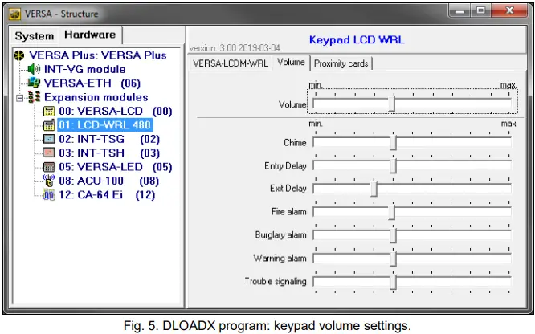Screen dimensions: 535x334
Task: Click the Burglary alarm slider handle
Action: [393, 235]
